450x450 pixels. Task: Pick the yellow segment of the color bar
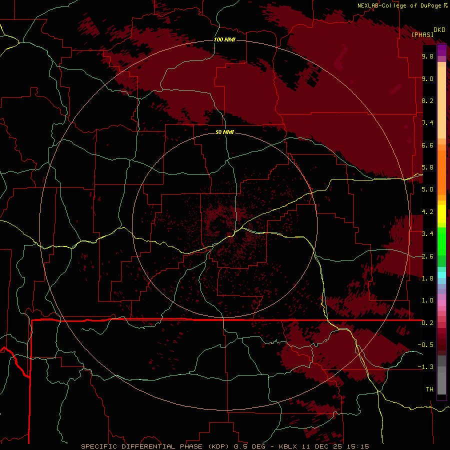[x=441, y=214]
